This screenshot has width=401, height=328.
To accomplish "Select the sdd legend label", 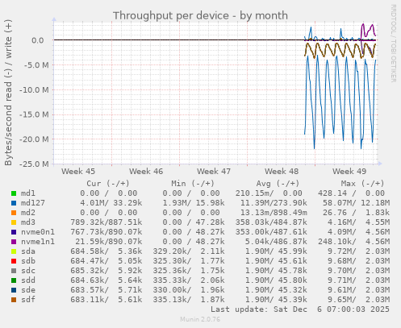I will pyautogui.click(x=28, y=280).
